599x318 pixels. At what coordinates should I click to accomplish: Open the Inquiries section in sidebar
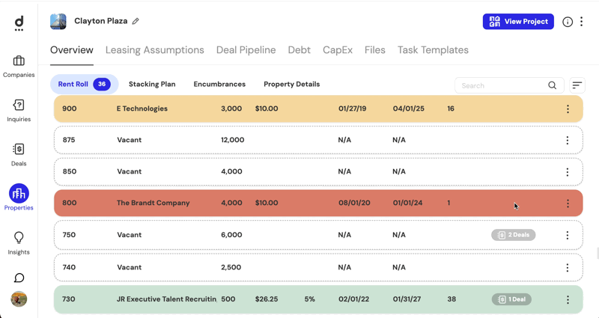coord(19,111)
